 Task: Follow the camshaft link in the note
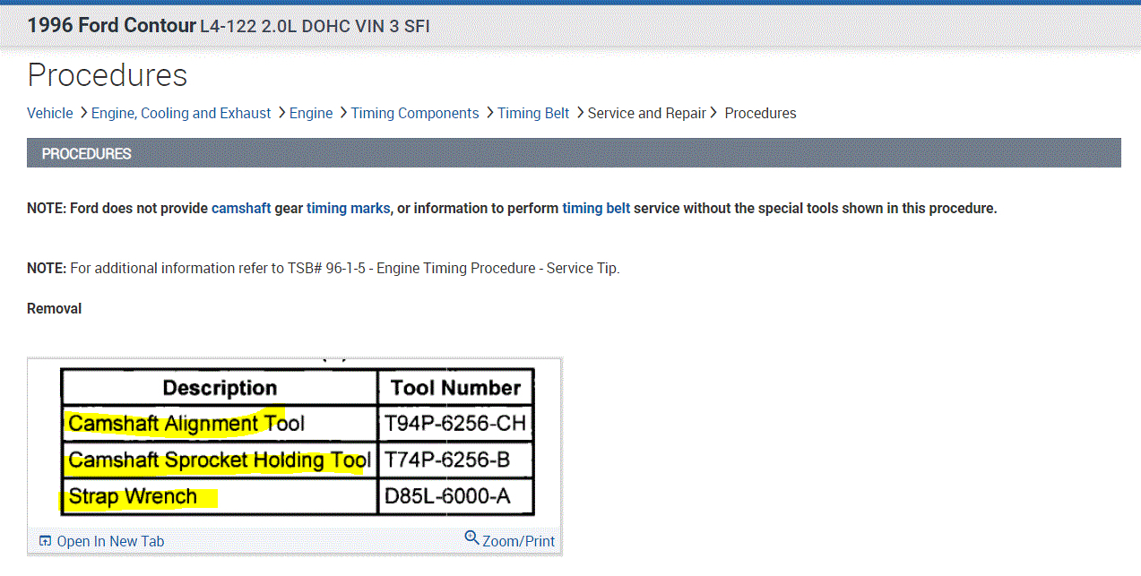pyautogui.click(x=241, y=208)
